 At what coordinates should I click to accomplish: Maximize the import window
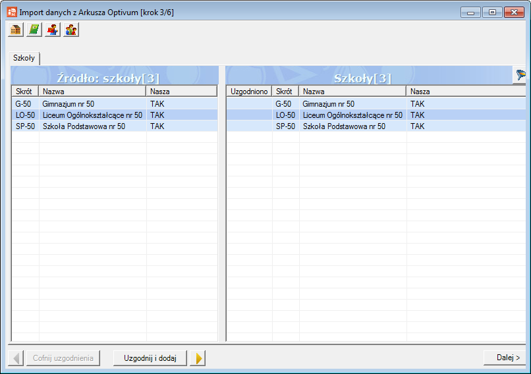(x=492, y=13)
